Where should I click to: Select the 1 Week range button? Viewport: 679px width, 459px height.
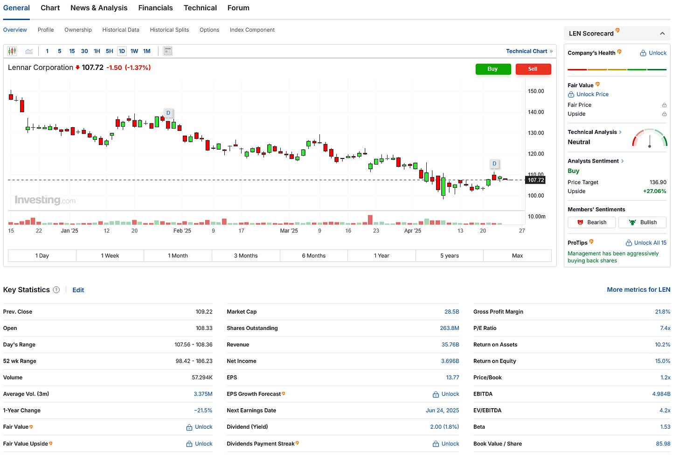(x=110, y=256)
